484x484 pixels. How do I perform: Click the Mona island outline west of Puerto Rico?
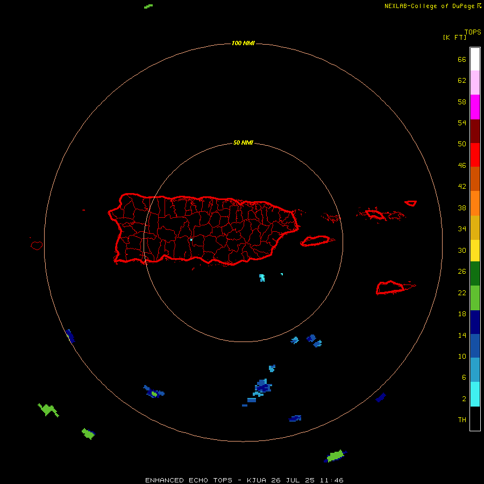[x=37, y=245]
